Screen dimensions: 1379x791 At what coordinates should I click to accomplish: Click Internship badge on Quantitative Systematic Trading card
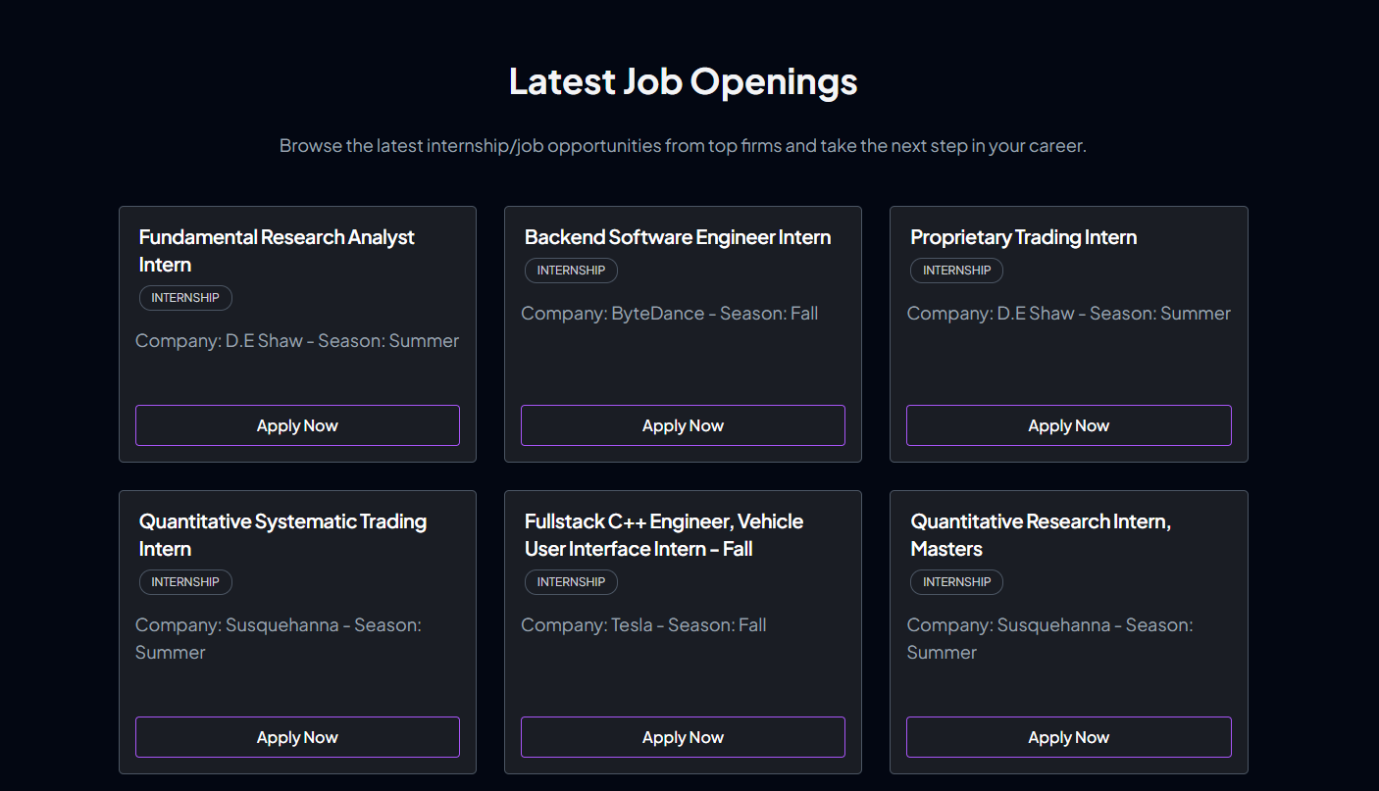[185, 582]
